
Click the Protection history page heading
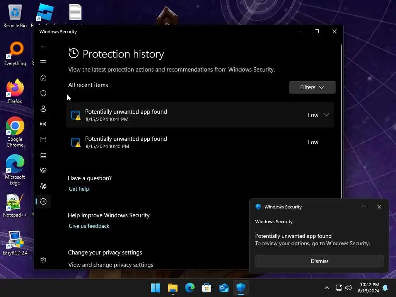pyautogui.click(x=123, y=54)
